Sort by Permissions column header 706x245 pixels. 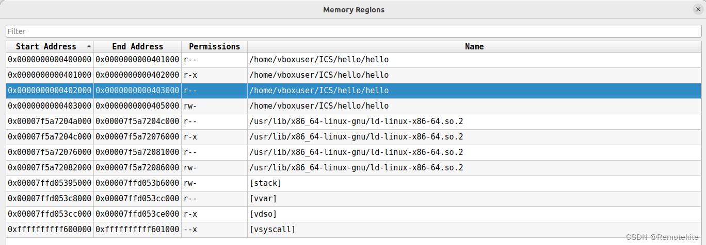pyautogui.click(x=214, y=46)
